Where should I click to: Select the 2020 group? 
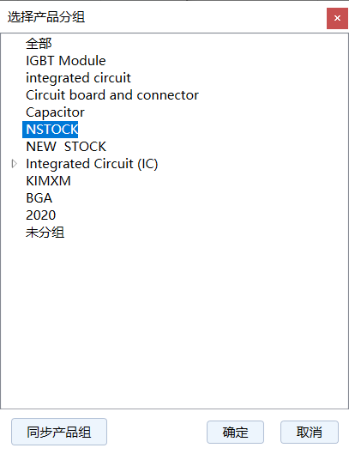(x=41, y=215)
